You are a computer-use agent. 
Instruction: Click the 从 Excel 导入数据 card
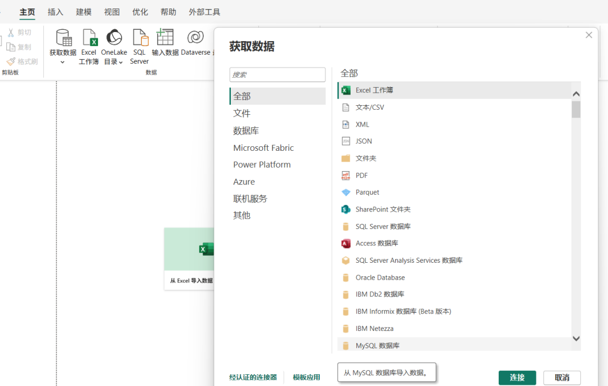pos(189,259)
